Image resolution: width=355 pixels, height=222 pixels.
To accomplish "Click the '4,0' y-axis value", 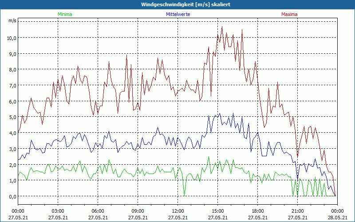I will (x=13, y=133).
